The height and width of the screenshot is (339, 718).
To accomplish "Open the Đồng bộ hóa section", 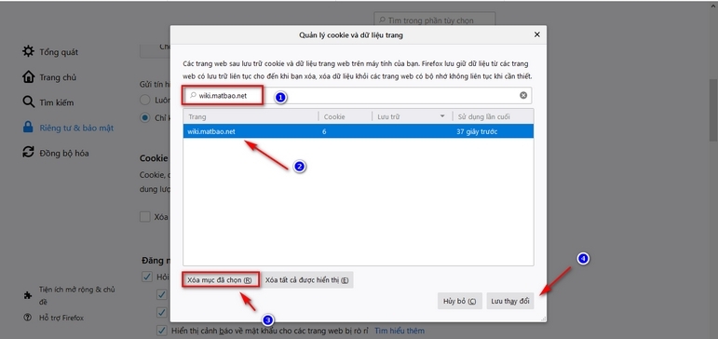I will coord(64,153).
